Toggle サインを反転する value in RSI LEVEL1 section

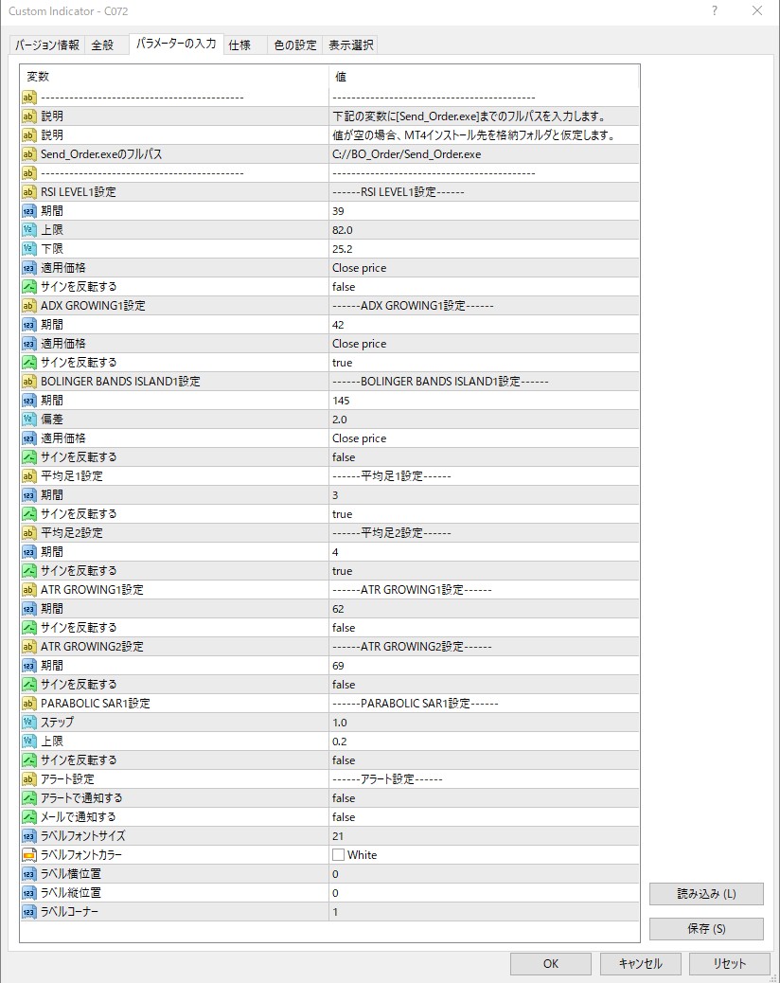(484, 287)
